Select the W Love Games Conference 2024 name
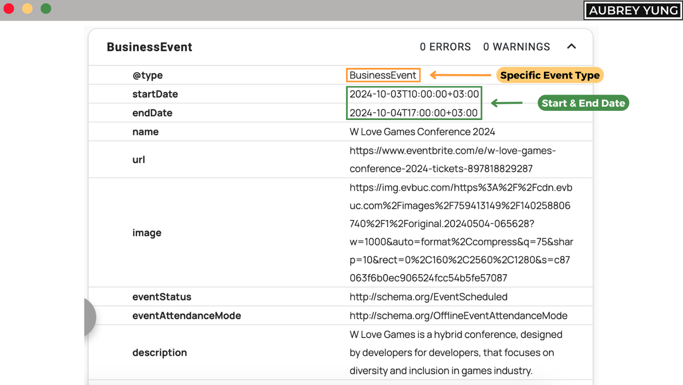Viewport: 683px width, 385px height. point(422,131)
